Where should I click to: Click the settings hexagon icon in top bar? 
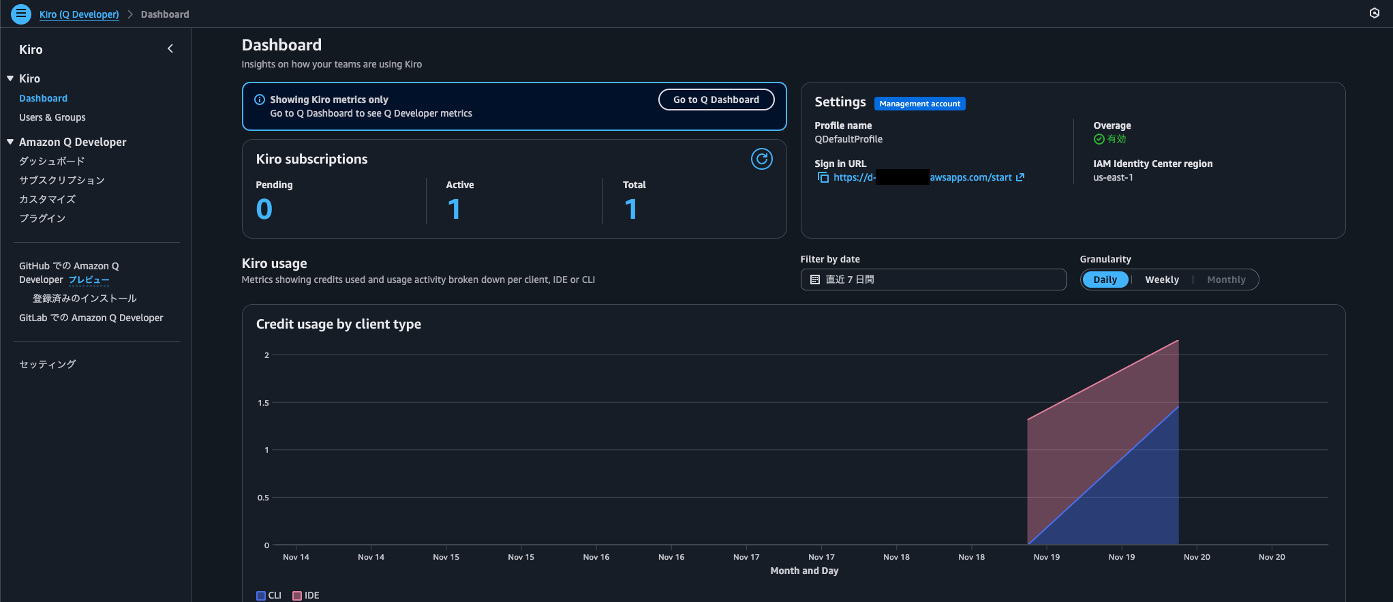pos(1374,14)
